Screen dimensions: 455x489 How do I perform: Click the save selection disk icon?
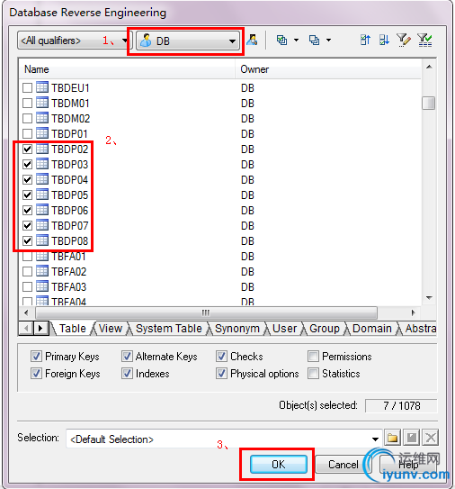tap(412, 438)
